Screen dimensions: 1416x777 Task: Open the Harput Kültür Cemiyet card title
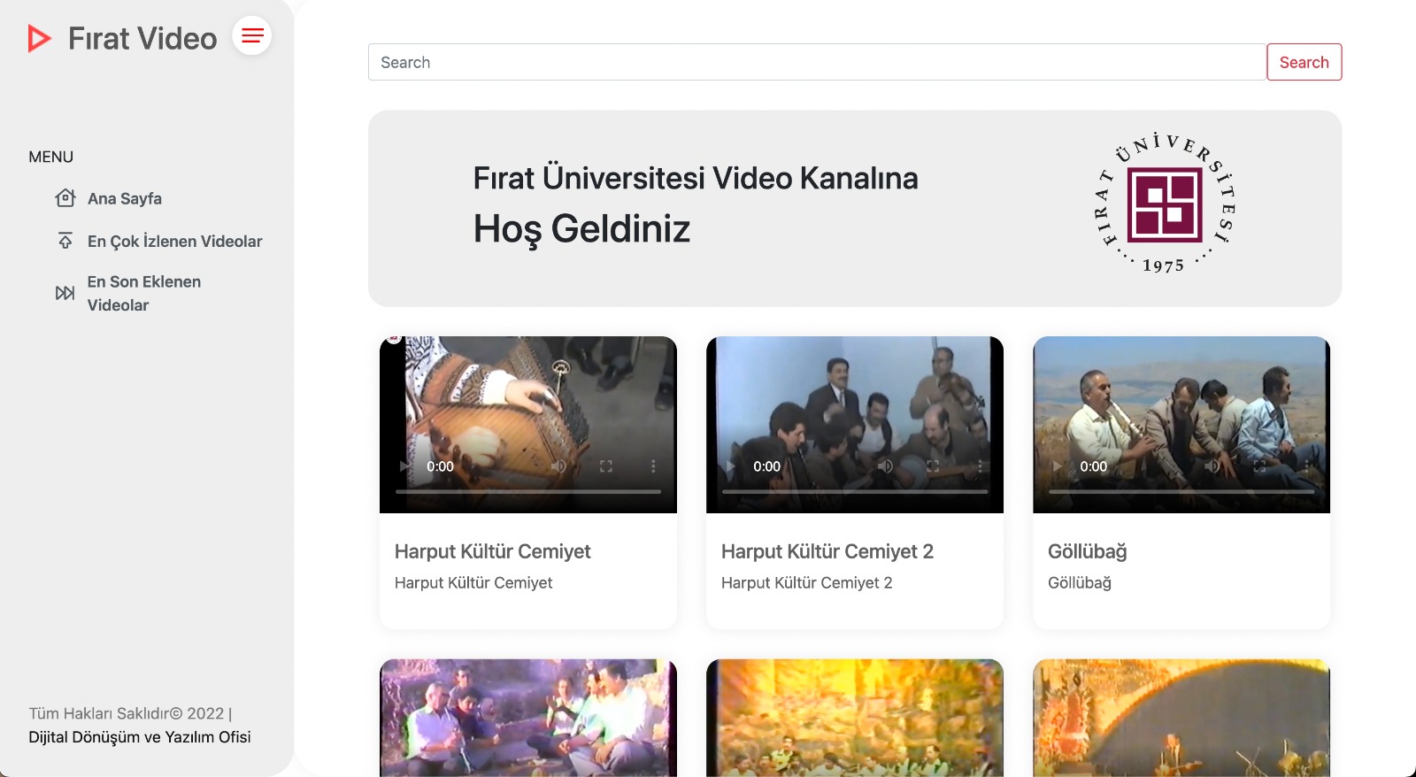pos(492,551)
